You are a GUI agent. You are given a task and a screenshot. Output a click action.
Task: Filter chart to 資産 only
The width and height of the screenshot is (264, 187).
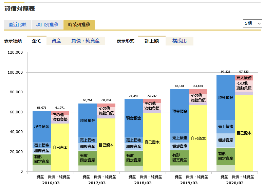[x=56, y=41]
